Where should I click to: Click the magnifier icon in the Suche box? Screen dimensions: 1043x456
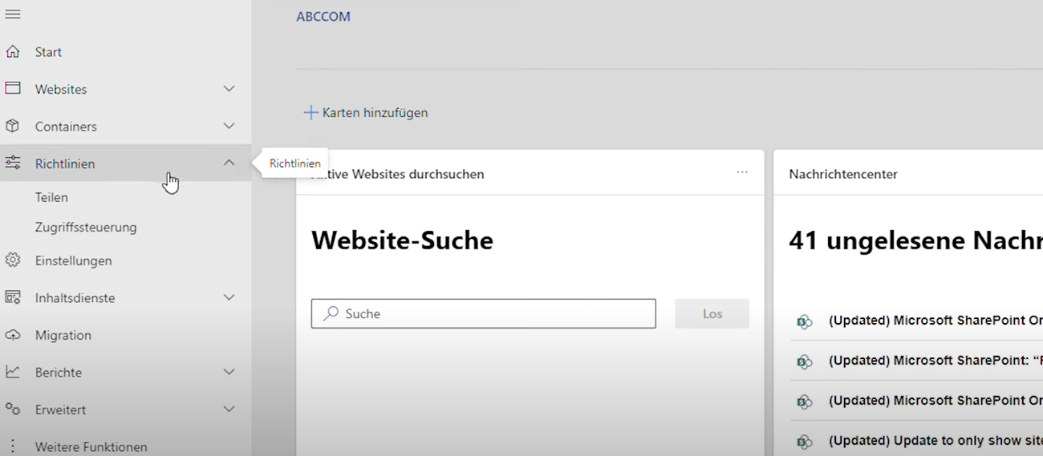[x=331, y=313]
